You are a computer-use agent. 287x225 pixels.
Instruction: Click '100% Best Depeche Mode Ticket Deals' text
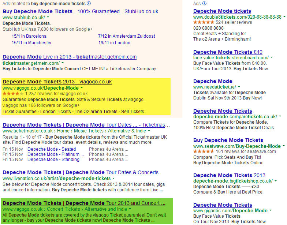[234, 128]
